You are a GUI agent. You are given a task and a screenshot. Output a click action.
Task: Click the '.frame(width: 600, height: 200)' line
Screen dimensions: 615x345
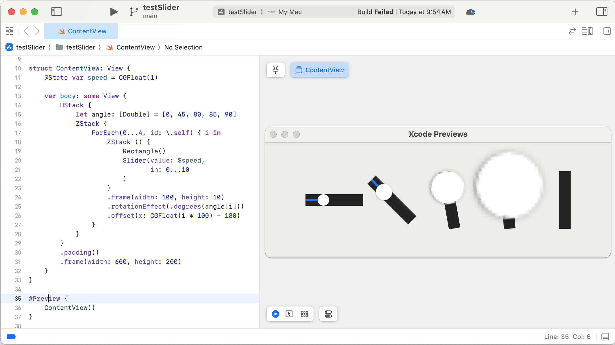coord(121,262)
